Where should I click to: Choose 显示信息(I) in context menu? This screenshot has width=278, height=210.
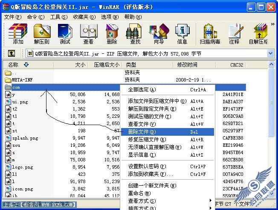pos(168,155)
